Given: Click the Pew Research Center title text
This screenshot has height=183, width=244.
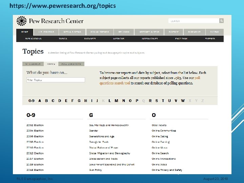Looking at the screenshot, I should [56, 21].
